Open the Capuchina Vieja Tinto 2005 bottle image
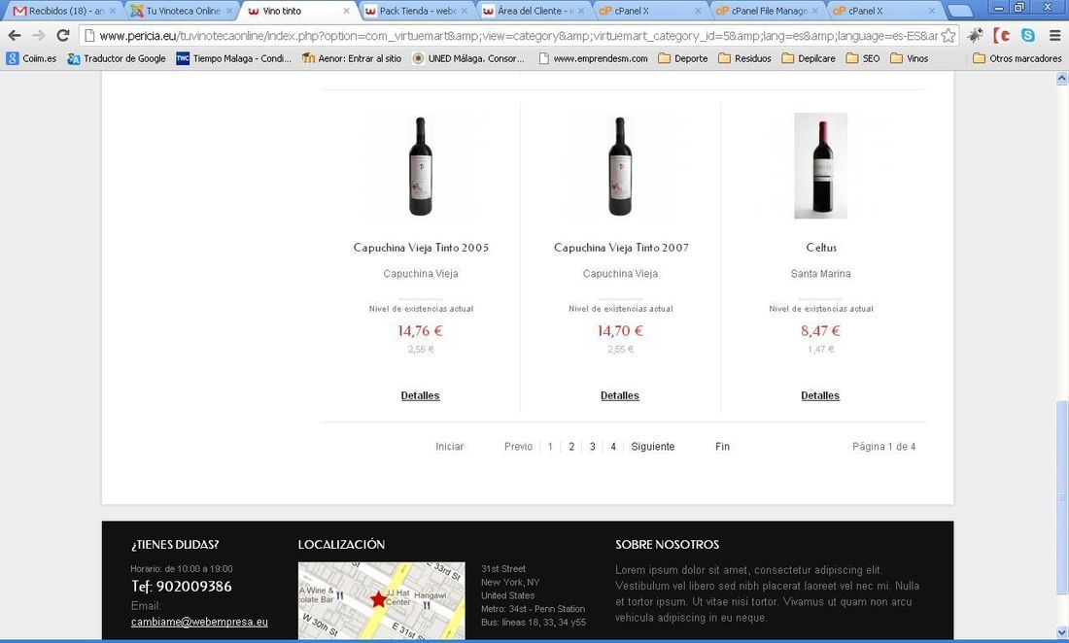 (421, 165)
